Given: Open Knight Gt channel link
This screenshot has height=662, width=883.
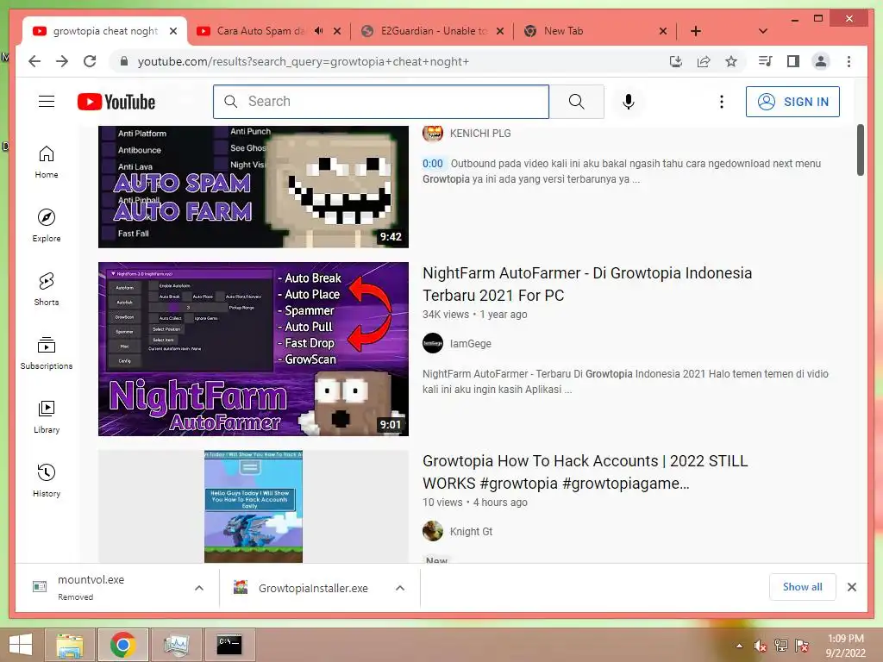Looking at the screenshot, I should [x=471, y=531].
